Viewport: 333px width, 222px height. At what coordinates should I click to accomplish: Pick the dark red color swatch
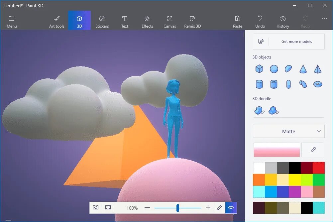tap(307, 168)
